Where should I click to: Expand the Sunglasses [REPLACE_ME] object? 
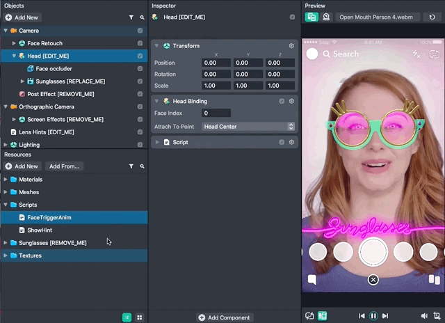(22, 81)
